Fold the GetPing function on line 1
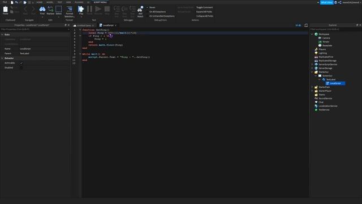Screen dimensions: 362x204 point(80,30)
